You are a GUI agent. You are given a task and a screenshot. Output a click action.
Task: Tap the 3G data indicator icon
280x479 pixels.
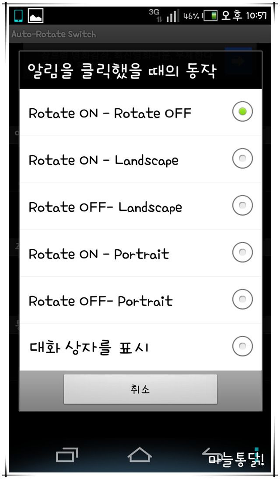click(x=155, y=15)
